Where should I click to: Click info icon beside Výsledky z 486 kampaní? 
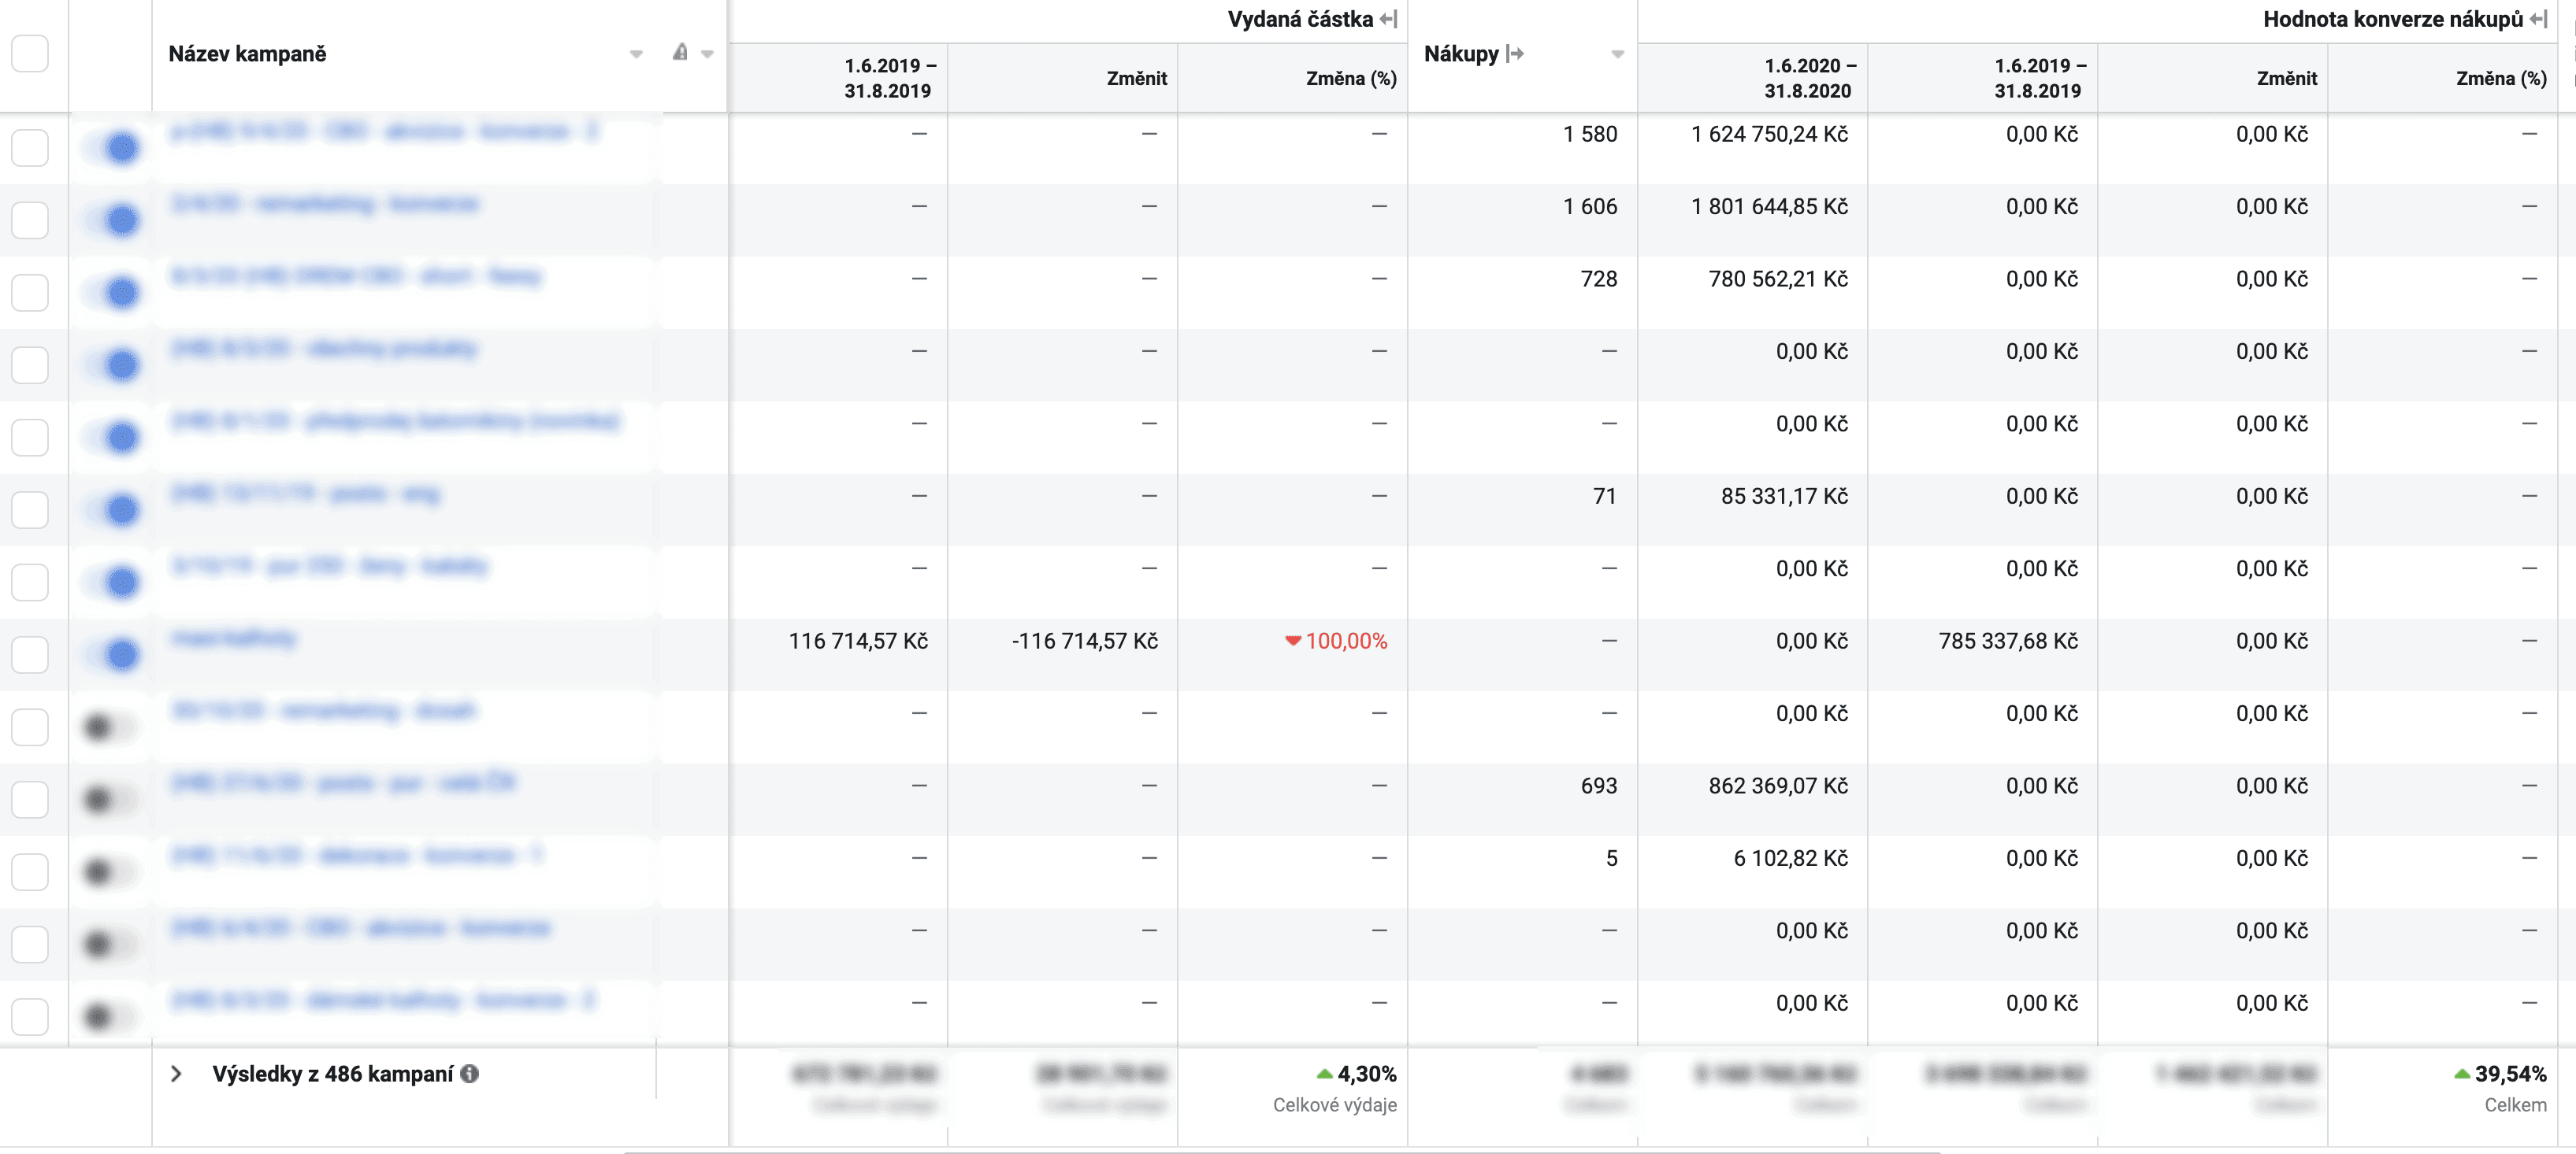point(469,1074)
